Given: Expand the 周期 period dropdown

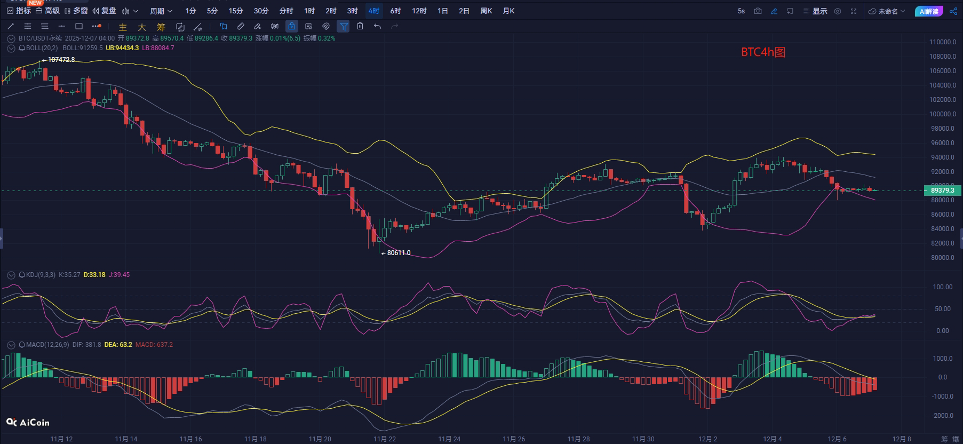Looking at the screenshot, I should [x=161, y=11].
